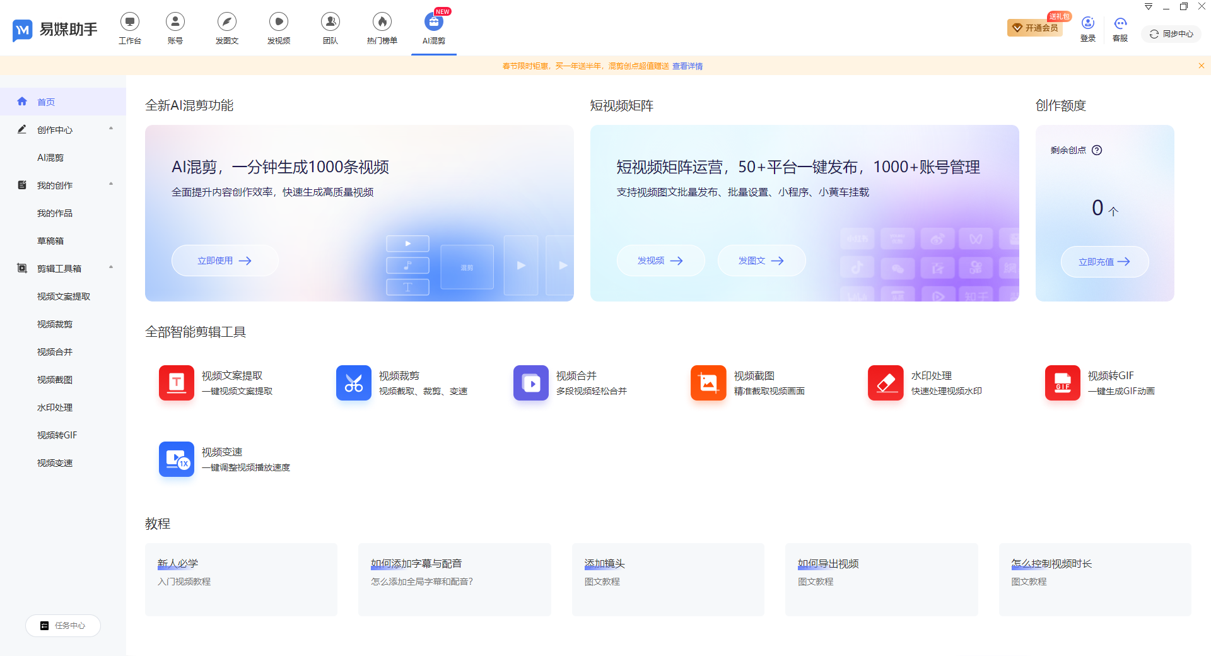Viewport: 1211px width, 656px height.
Task: Switch to the 发图文 tab
Action: click(x=226, y=28)
